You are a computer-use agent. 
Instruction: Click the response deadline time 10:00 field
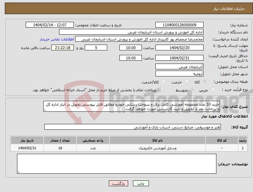coord(131,48)
